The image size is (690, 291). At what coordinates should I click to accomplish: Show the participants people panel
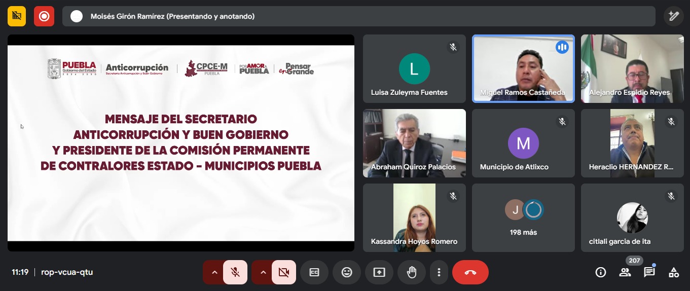(625, 273)
